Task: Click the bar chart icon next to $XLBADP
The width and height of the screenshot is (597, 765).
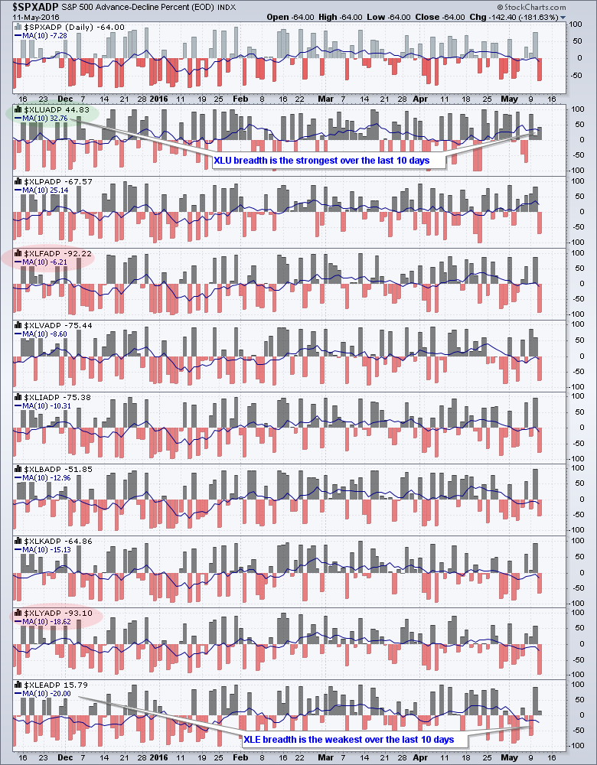Action: (18, 470)
